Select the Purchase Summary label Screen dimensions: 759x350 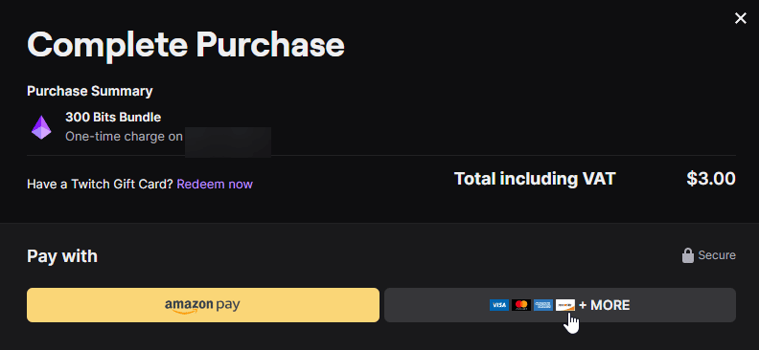tap(90, 91)
